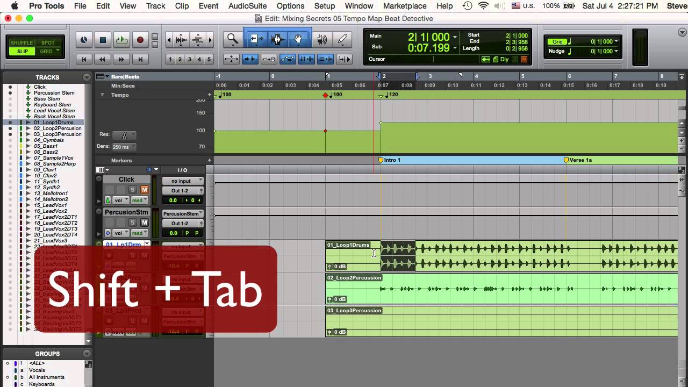Select the Zoomer (magnifier) tool

(x=233, y=39)
